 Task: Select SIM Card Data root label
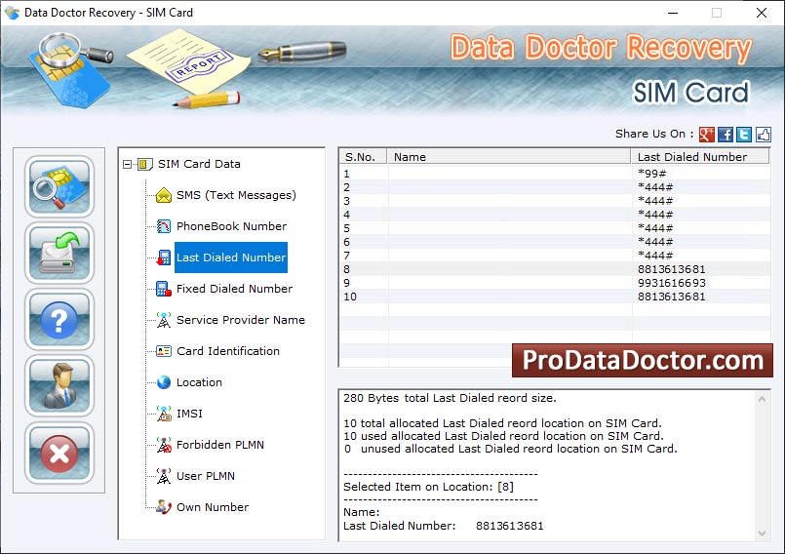point(199,164)
